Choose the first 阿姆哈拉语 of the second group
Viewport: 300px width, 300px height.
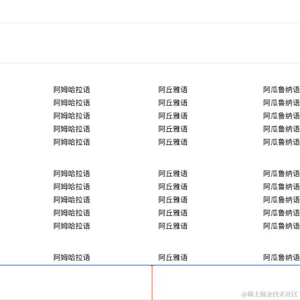[72, 173]
